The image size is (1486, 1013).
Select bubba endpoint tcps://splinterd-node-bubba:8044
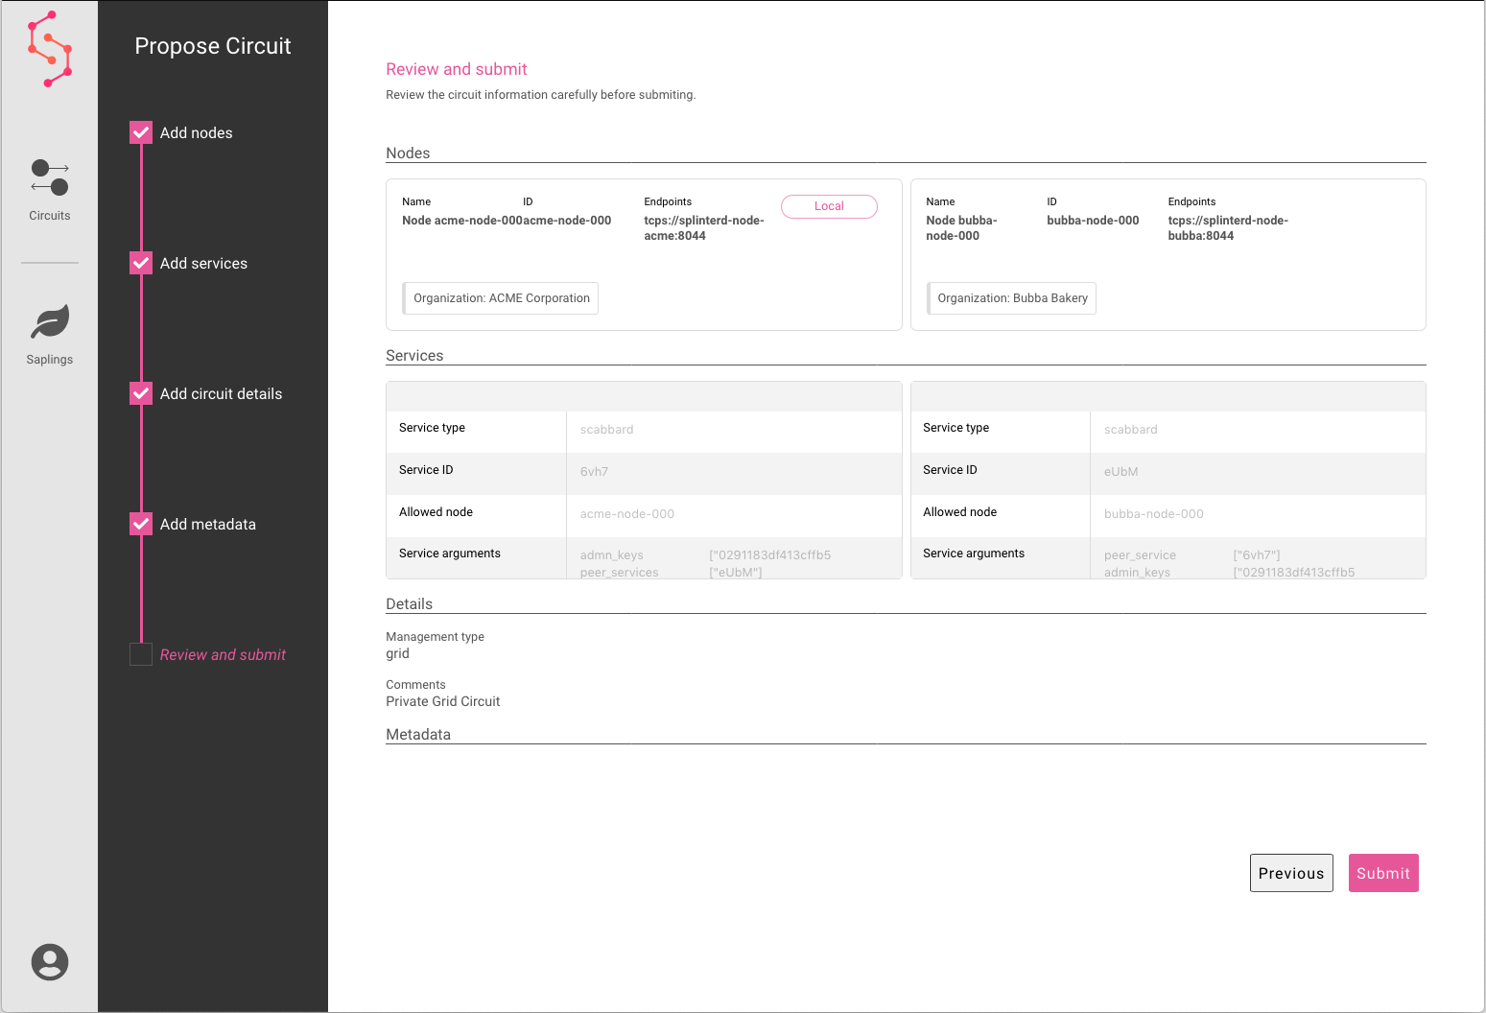(x=1228, y=228)
